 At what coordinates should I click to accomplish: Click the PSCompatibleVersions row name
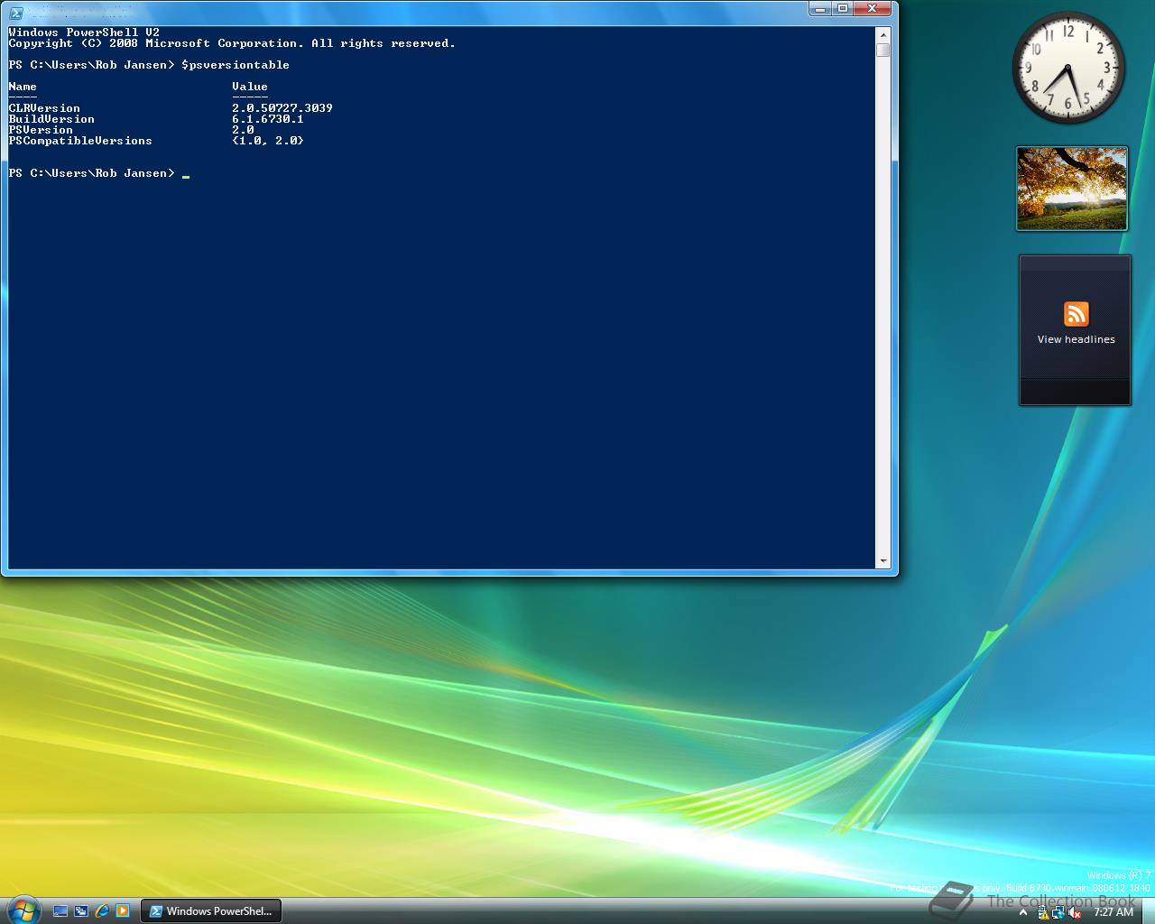(x=80, y=141)
